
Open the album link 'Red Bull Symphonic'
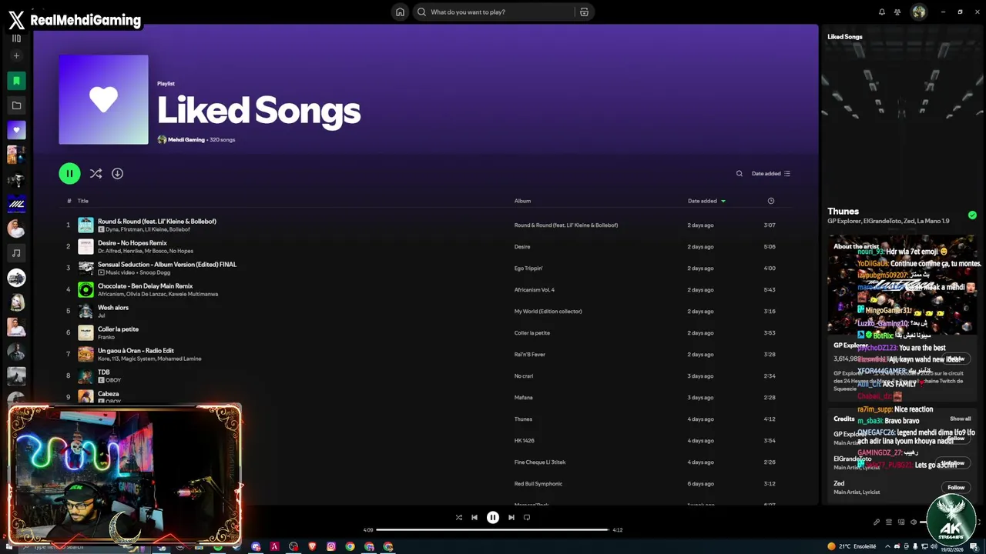pos(538,484)
